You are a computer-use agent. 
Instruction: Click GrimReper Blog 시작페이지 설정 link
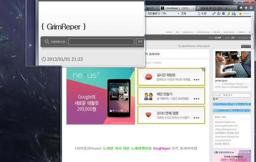pos(232,104)
